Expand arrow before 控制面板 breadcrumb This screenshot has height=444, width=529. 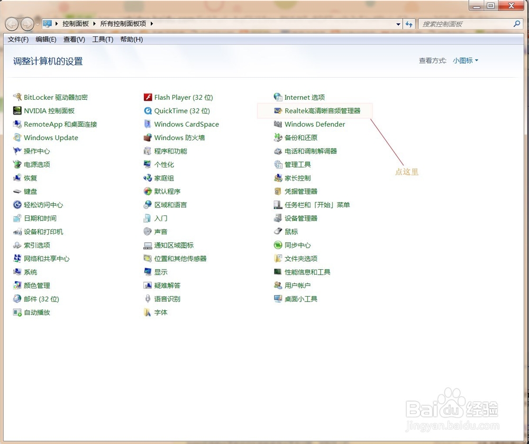[x=57, y=24]
